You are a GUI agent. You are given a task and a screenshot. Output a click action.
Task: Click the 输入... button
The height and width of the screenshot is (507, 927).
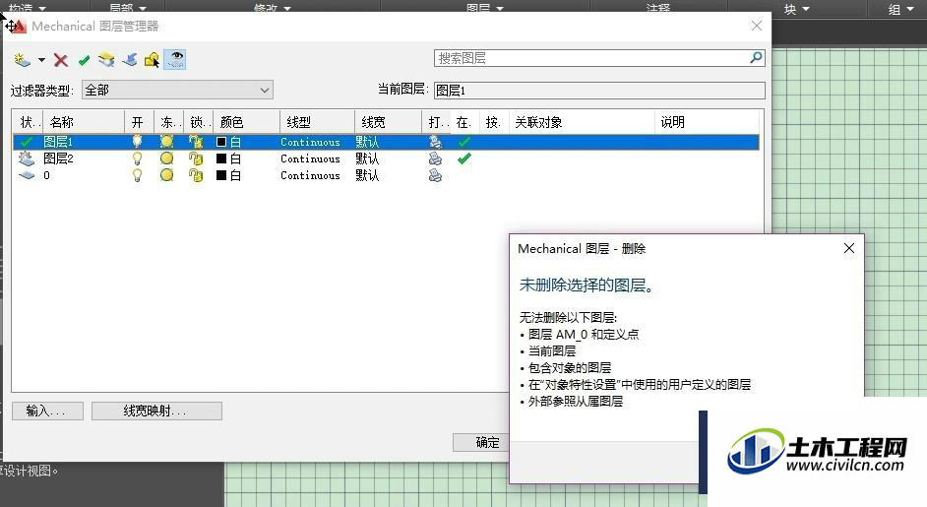coord(47,411)
